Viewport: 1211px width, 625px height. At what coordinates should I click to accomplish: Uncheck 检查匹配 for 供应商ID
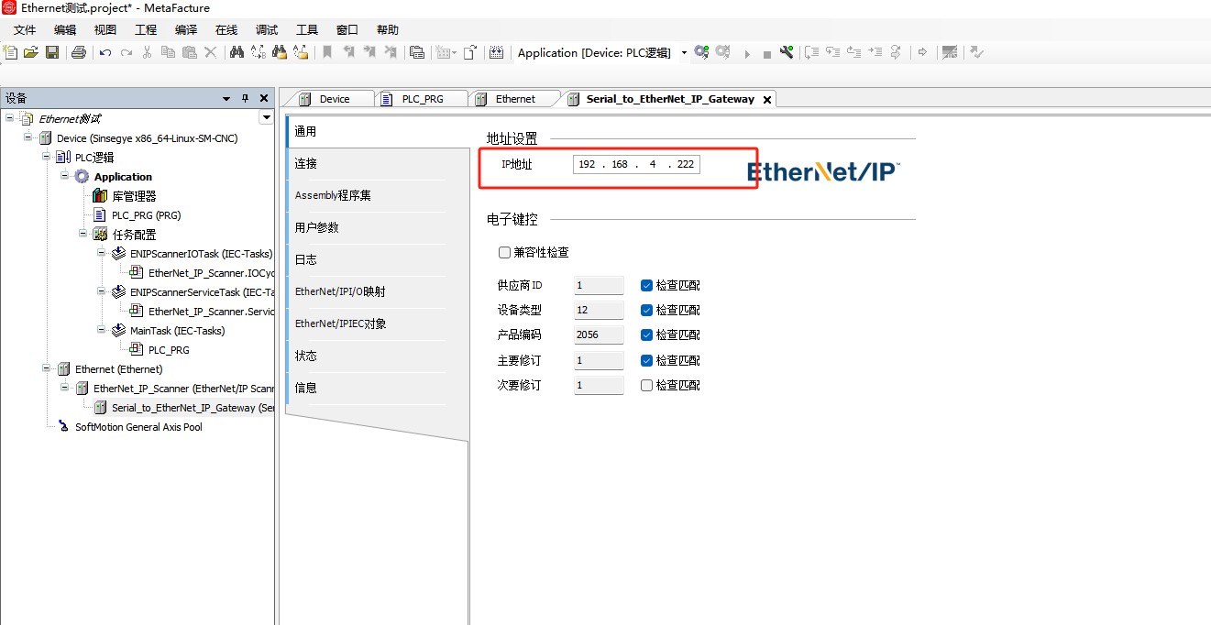[647, 285]
